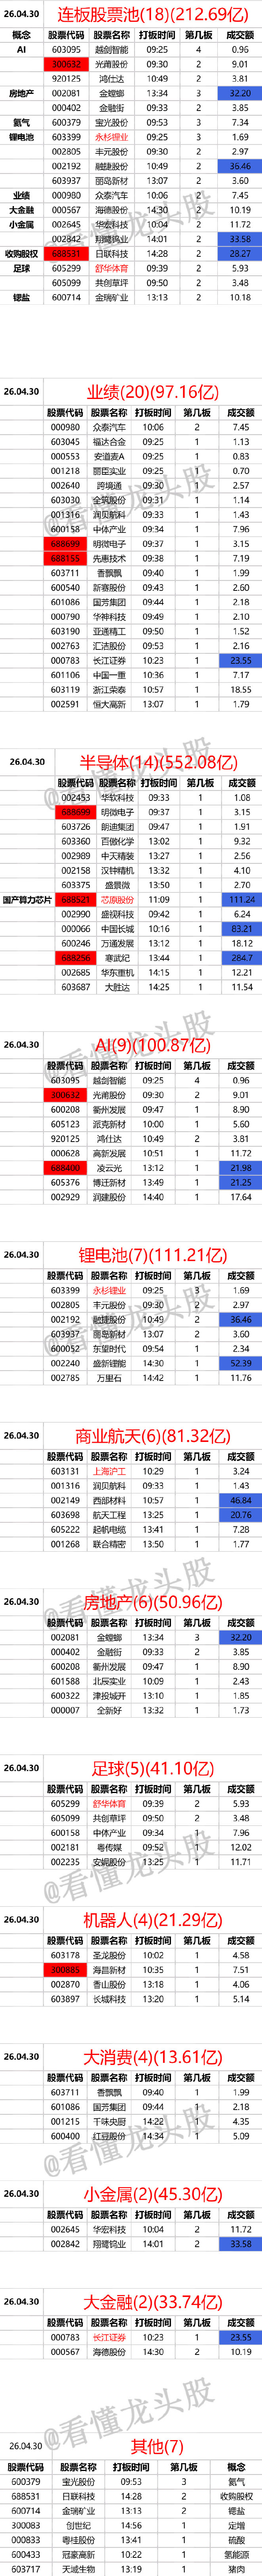Screen dimensions: 262x2576
Task: Click the blue 46.84 amount in 商业航天
Action: click(240, 1500)
